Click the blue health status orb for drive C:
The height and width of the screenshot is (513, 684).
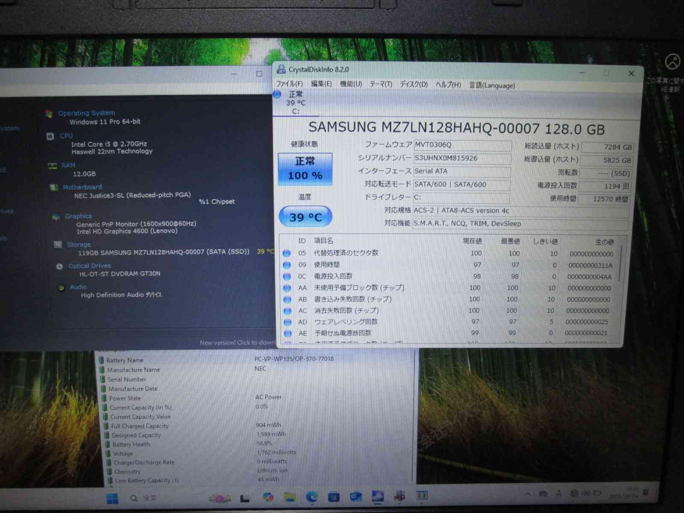277,94
